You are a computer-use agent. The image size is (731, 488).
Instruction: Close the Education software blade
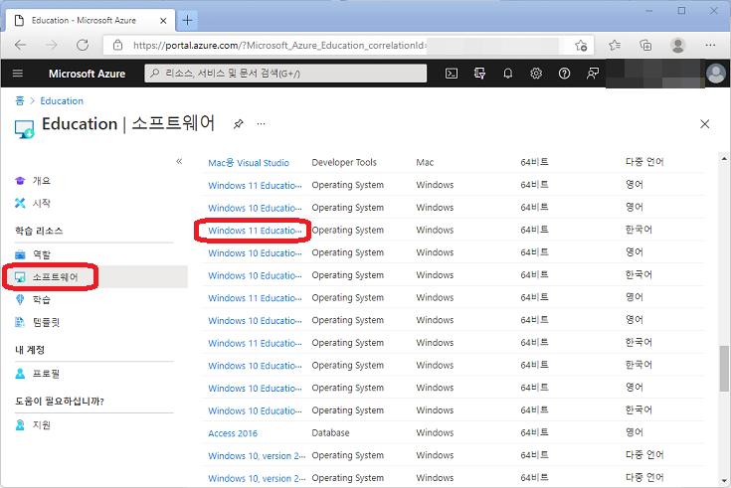pos(704,124)
